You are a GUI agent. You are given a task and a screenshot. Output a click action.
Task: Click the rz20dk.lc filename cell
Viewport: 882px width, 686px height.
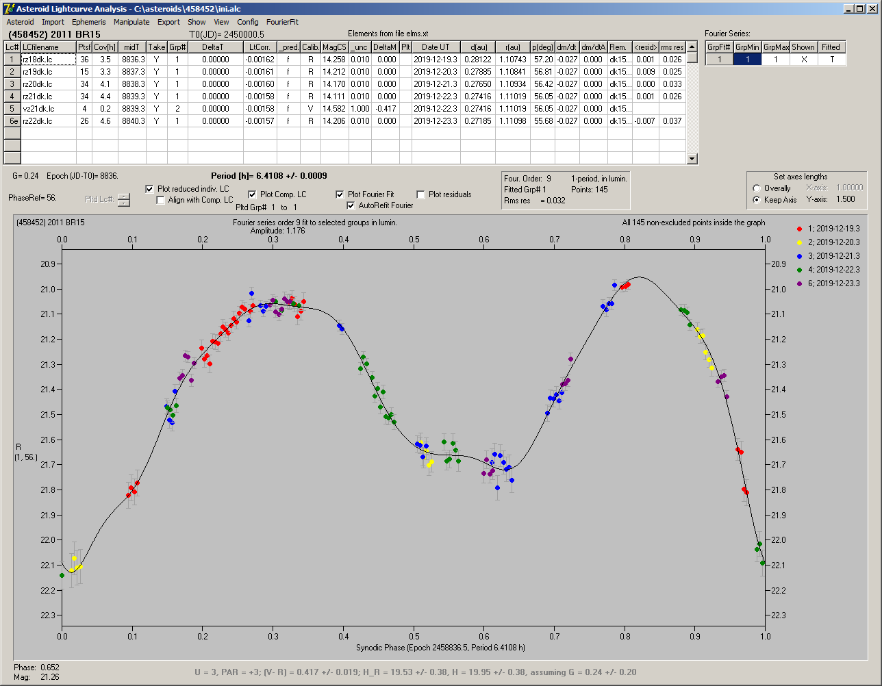[x=48, y=84]
